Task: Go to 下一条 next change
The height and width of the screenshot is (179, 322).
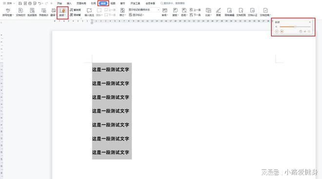Action: [195, 15]
